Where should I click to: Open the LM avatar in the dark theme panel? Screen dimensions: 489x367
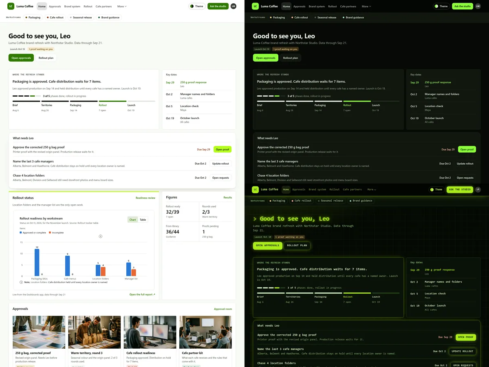coord(478,6)
